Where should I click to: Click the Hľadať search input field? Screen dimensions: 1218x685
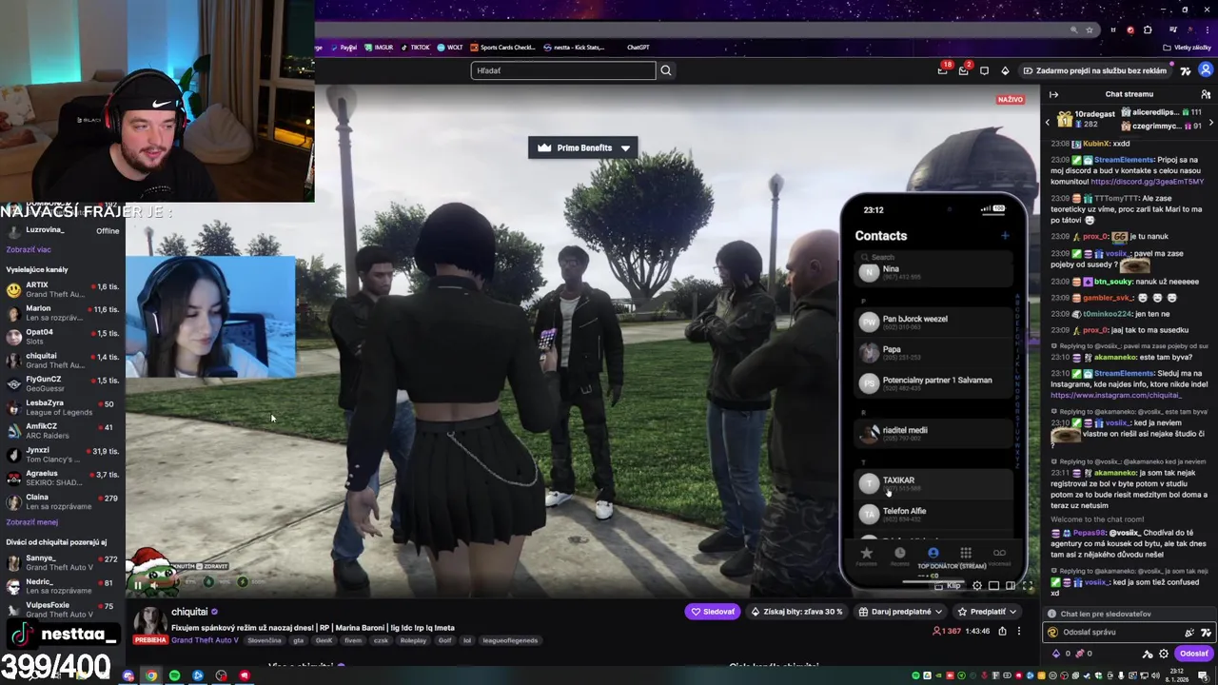point(563,70)
